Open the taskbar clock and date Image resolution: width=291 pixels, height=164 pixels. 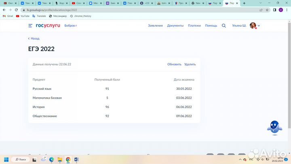point(277,160)
